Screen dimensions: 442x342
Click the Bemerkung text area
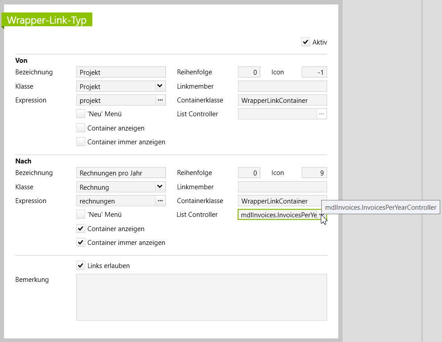pos(201,297)
